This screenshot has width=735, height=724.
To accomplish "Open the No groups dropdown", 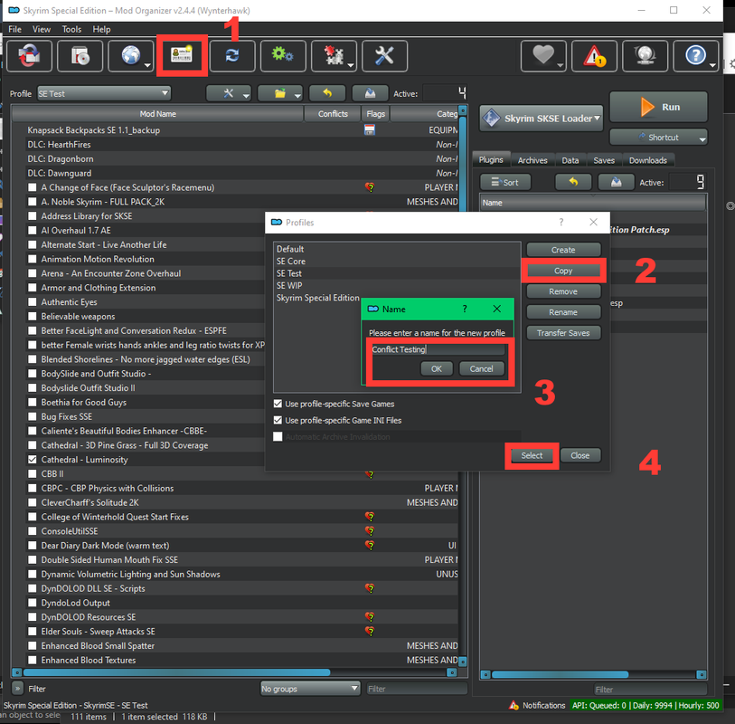I will tap(310, 689).
